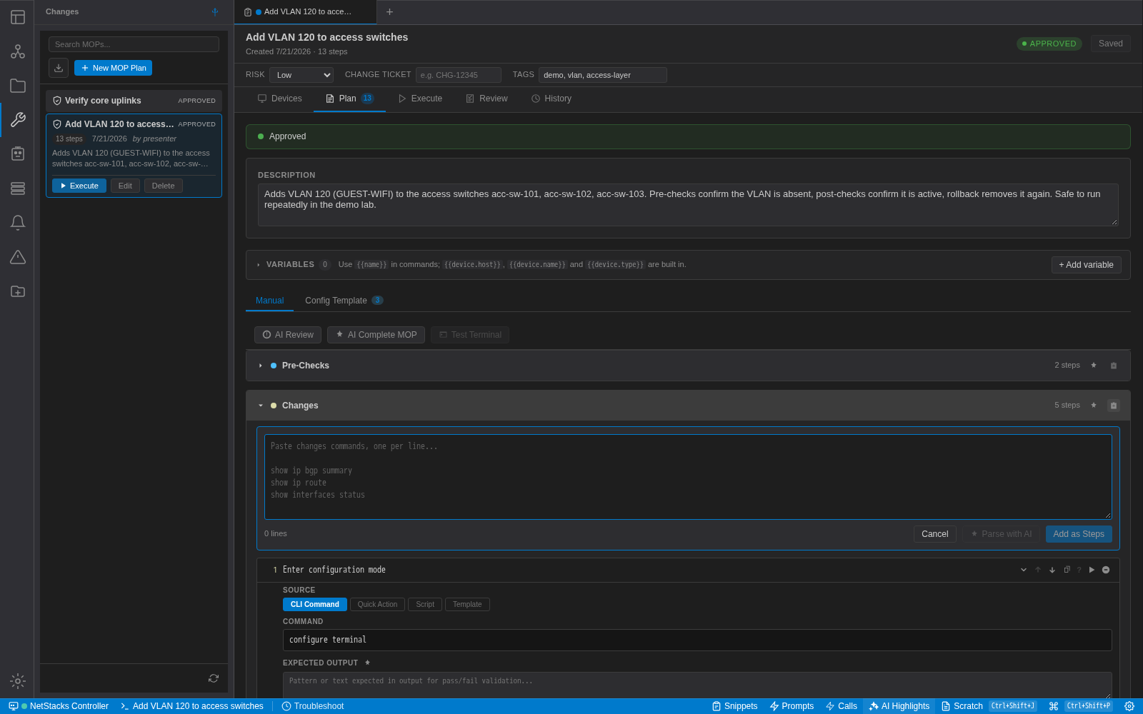Open a new tab with plus

pyautogui.click(x=389, y=12)
